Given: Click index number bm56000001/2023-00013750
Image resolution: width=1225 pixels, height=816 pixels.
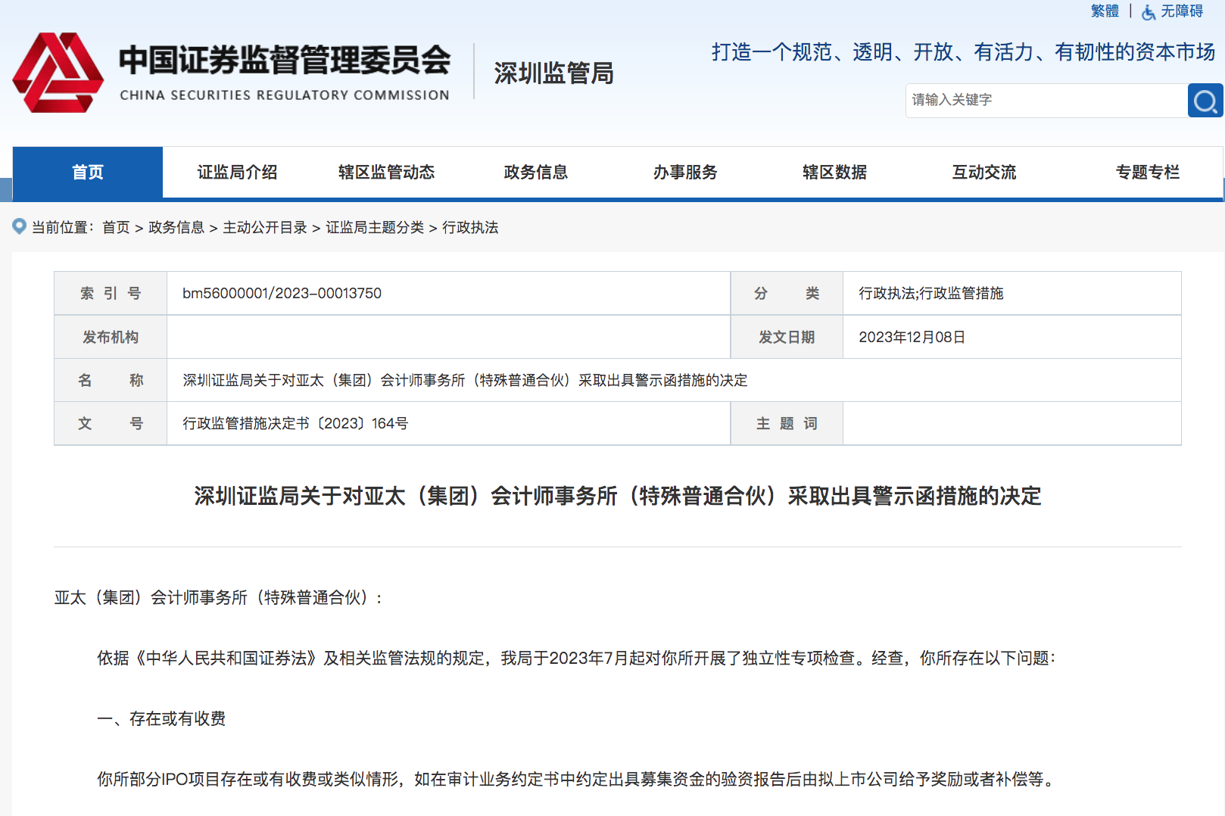Looking at the screenshot, I should (x=282, y=293).
